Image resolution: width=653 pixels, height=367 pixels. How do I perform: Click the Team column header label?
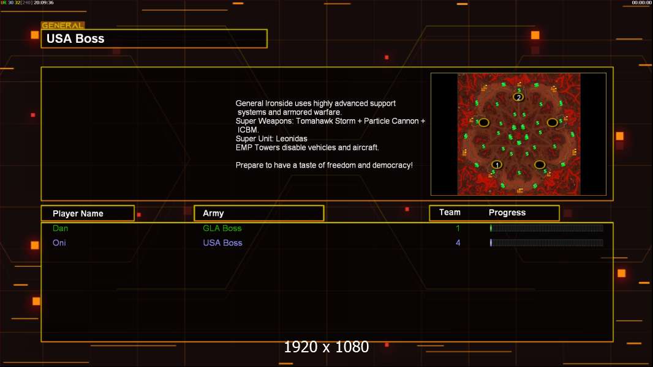[x=450, y=212]
